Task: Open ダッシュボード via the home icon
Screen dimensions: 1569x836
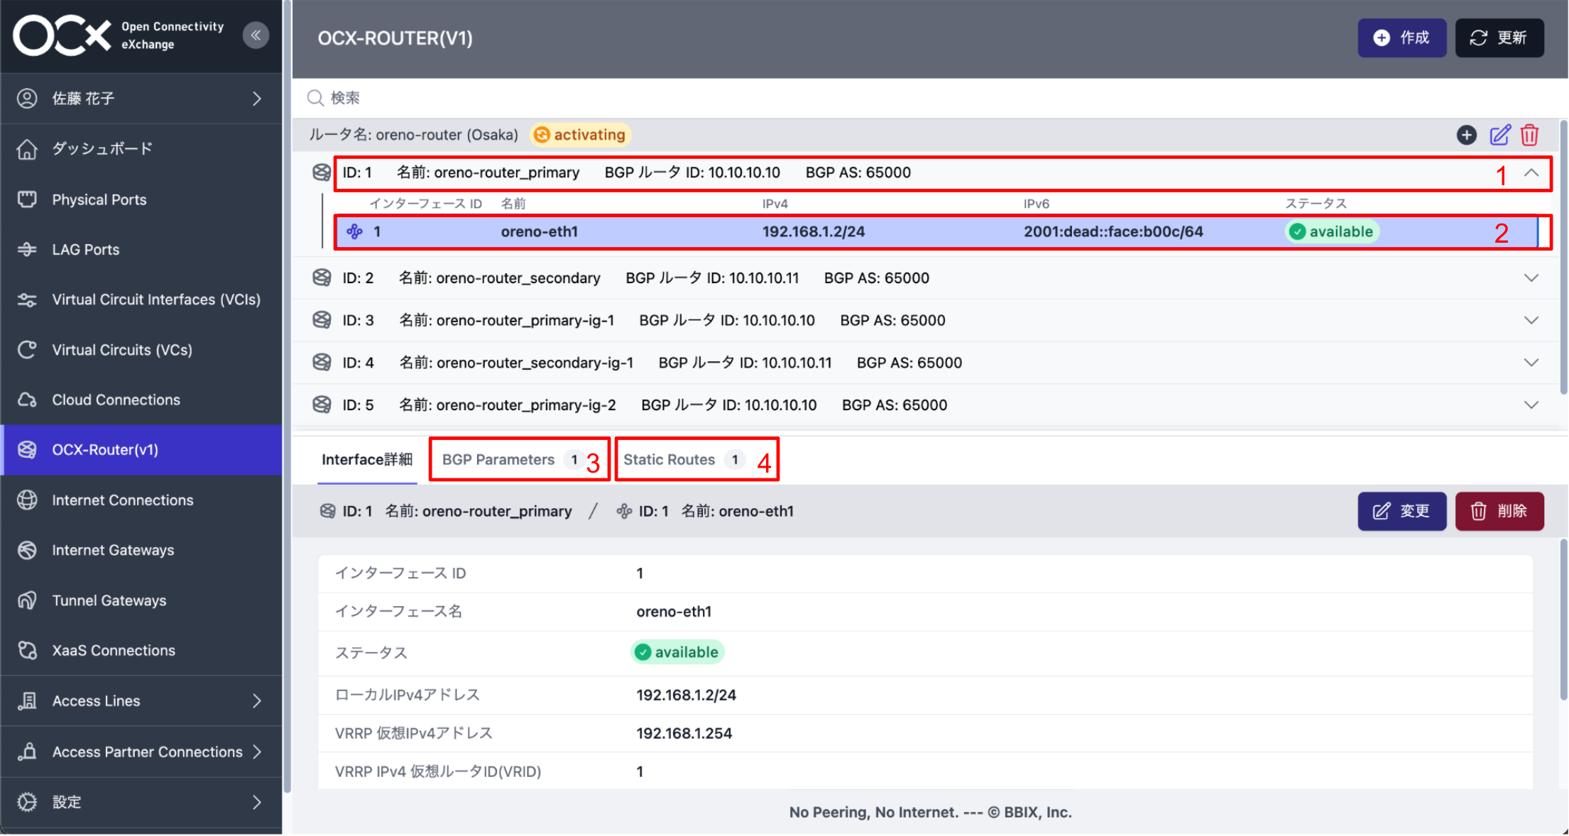Action: pos(28,148)
